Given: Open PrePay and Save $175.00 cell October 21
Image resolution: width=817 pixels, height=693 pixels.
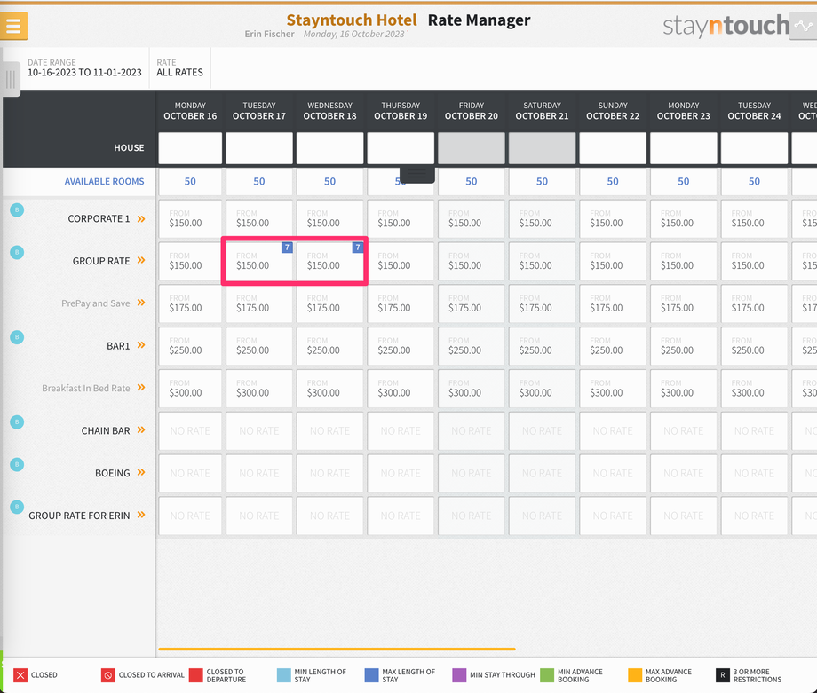Looking at the screenshot, I should (542, 303).
